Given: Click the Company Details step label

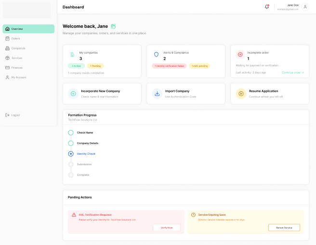Looking at the screenshot, I should coord(88,143).
